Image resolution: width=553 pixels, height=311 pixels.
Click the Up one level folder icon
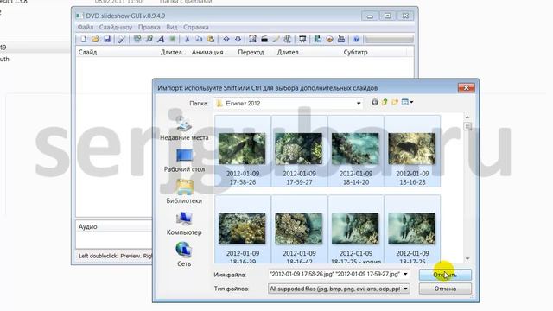[x=385, y=102]
